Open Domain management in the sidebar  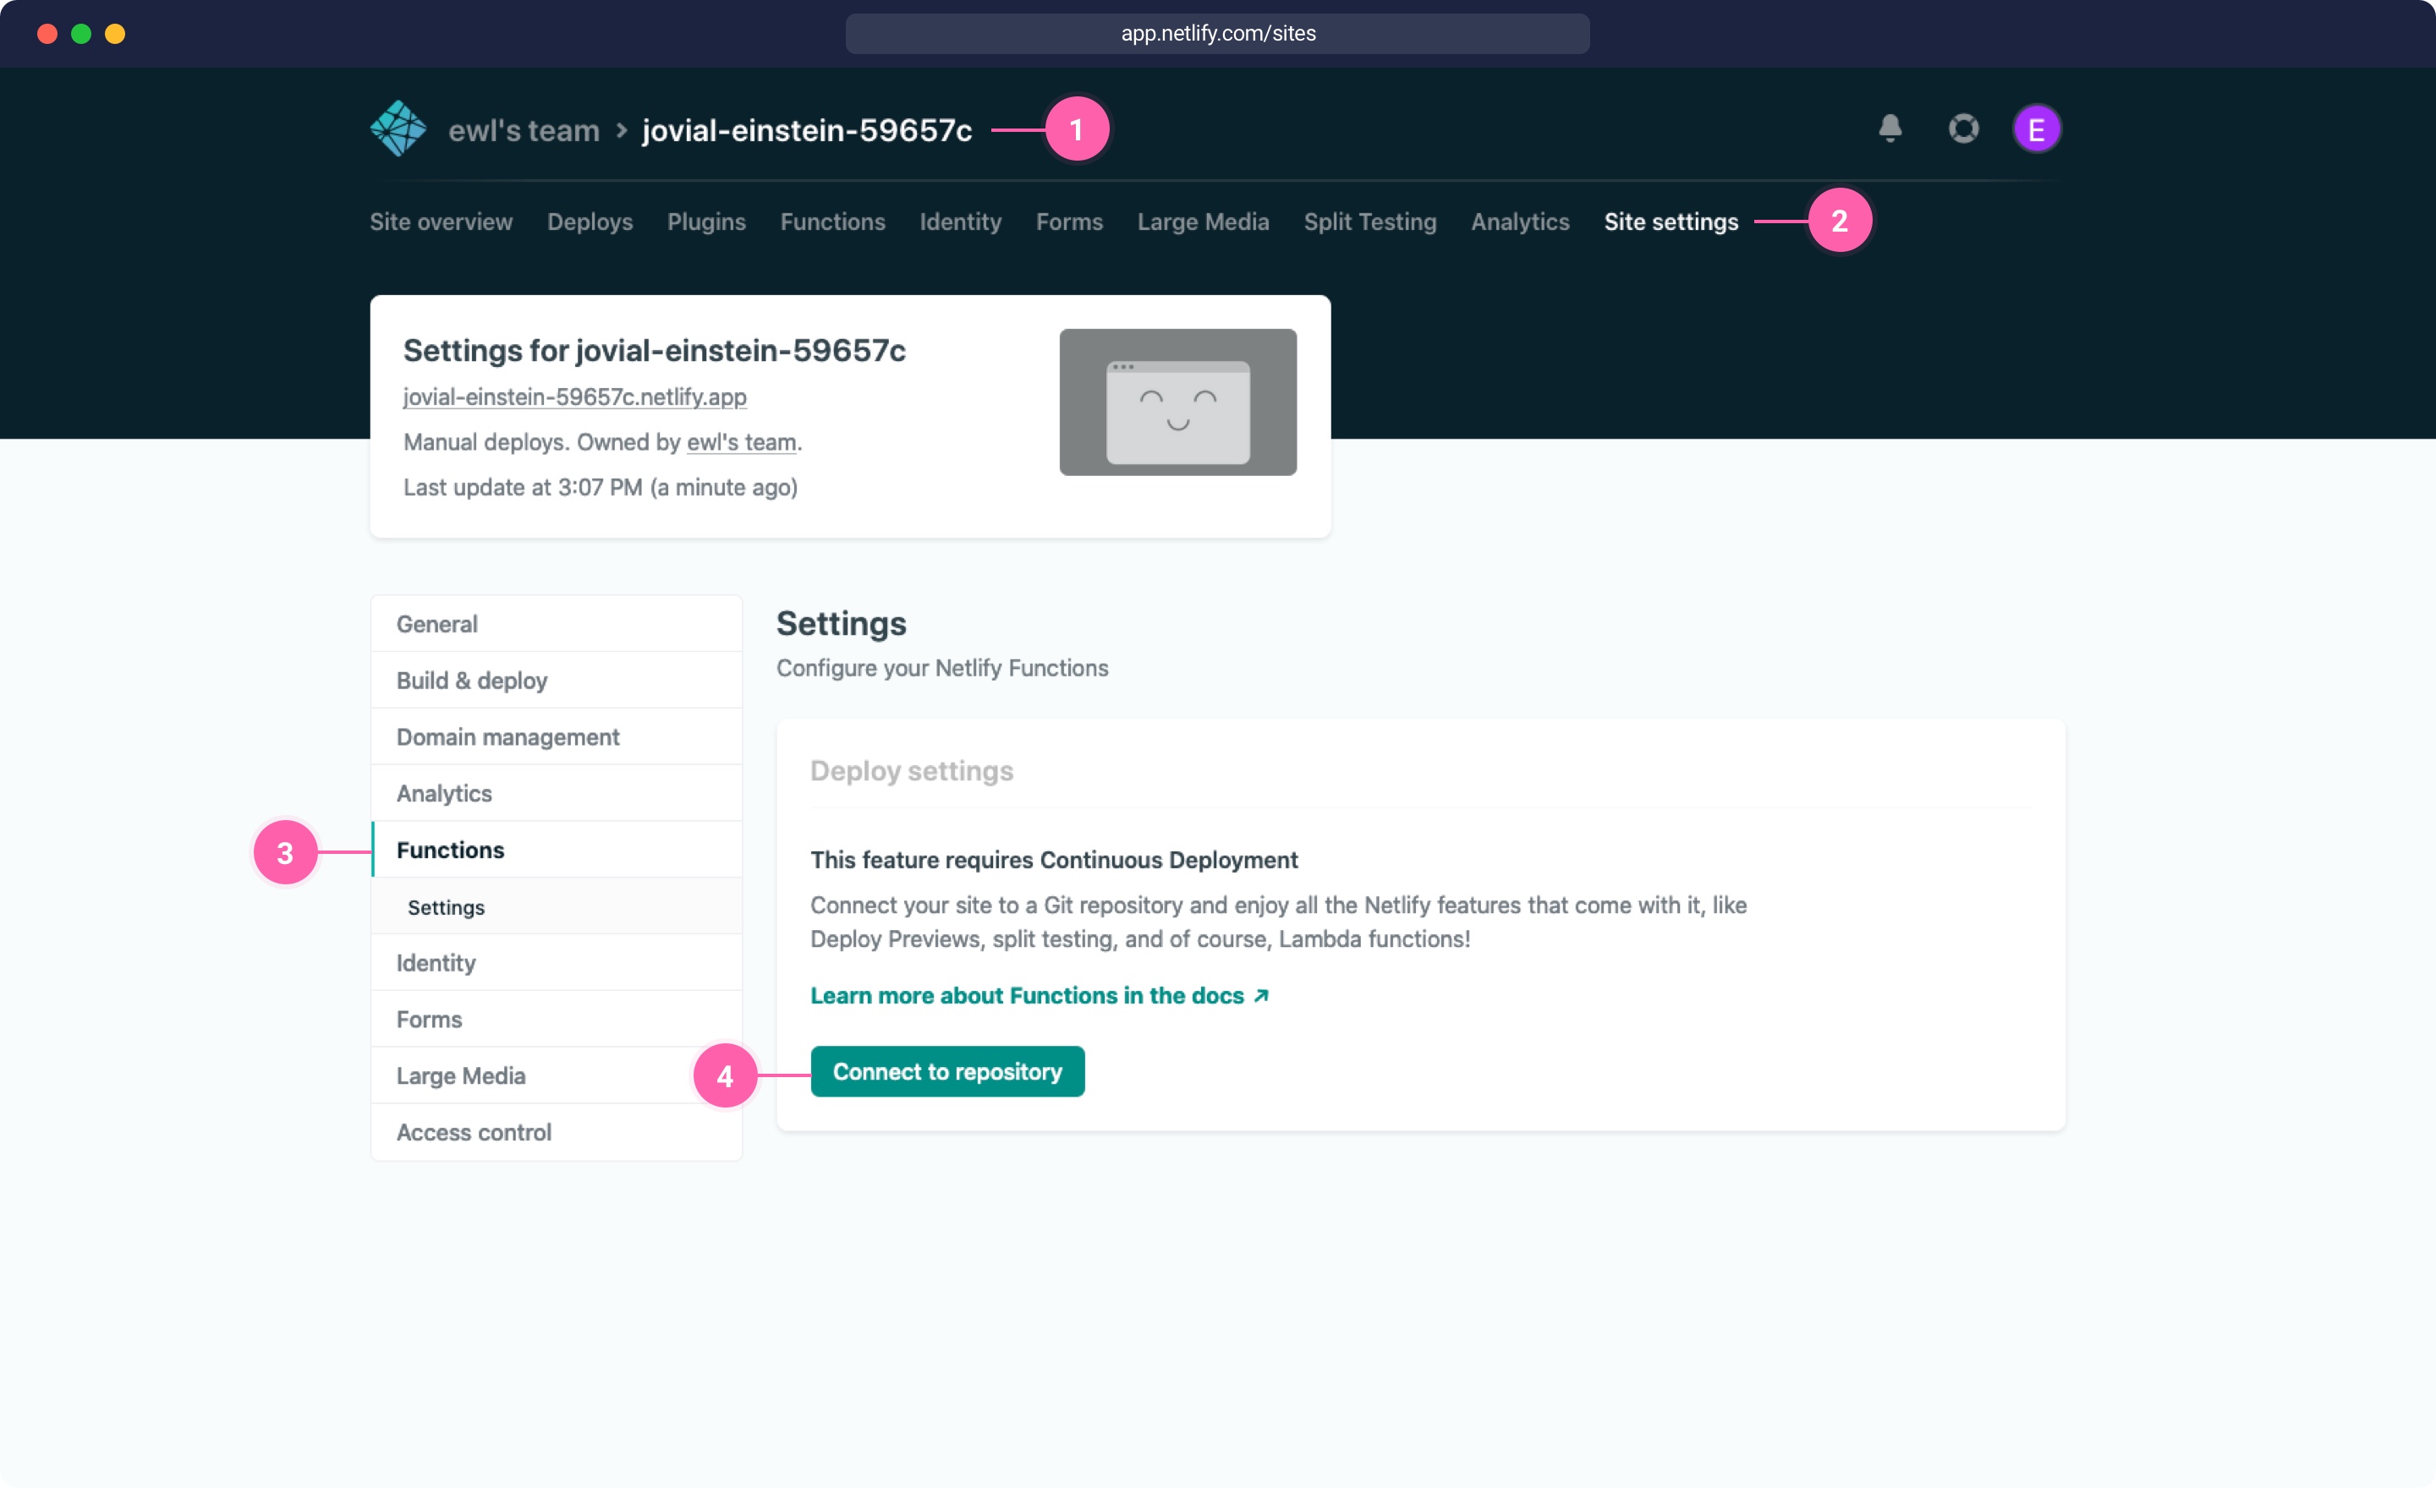pos(557,736)
